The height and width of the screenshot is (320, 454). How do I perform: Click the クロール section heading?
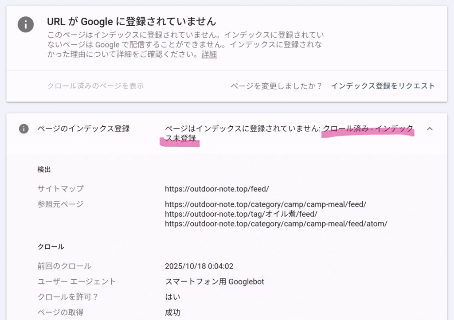(51, 247)
